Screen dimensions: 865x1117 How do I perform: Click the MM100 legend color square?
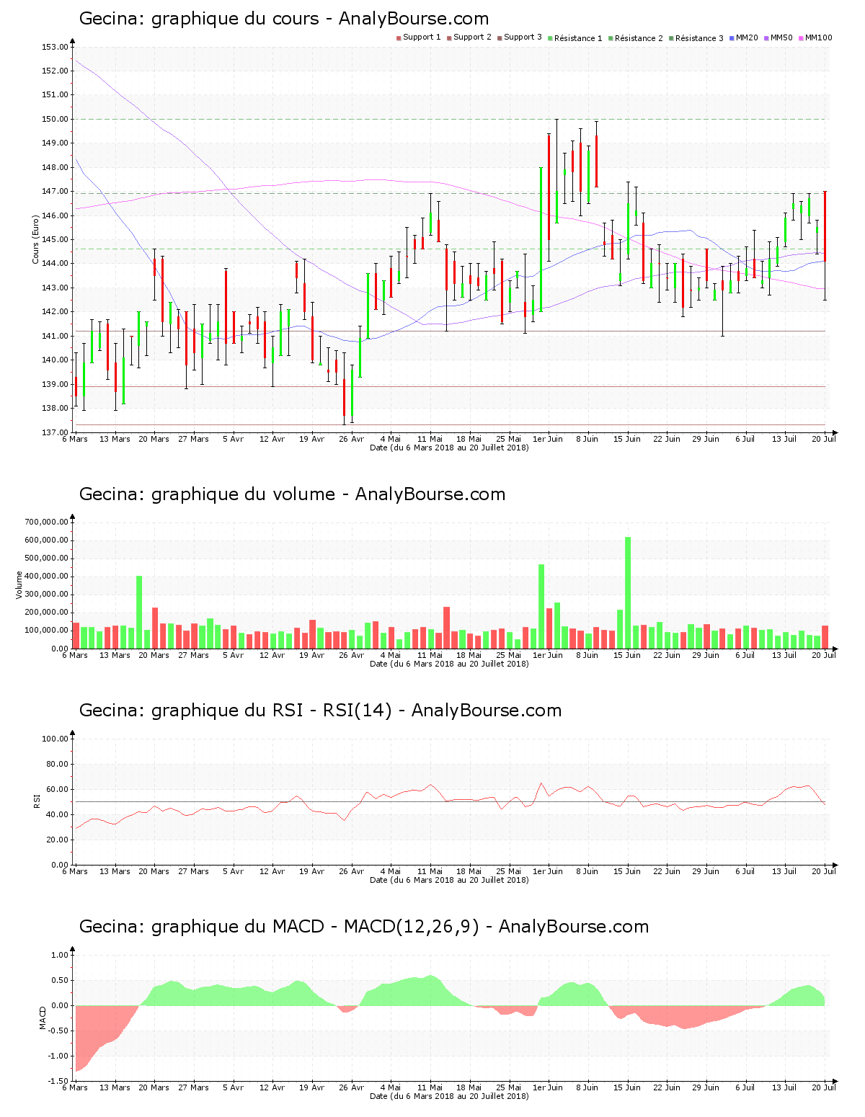(x=801, y=37)
